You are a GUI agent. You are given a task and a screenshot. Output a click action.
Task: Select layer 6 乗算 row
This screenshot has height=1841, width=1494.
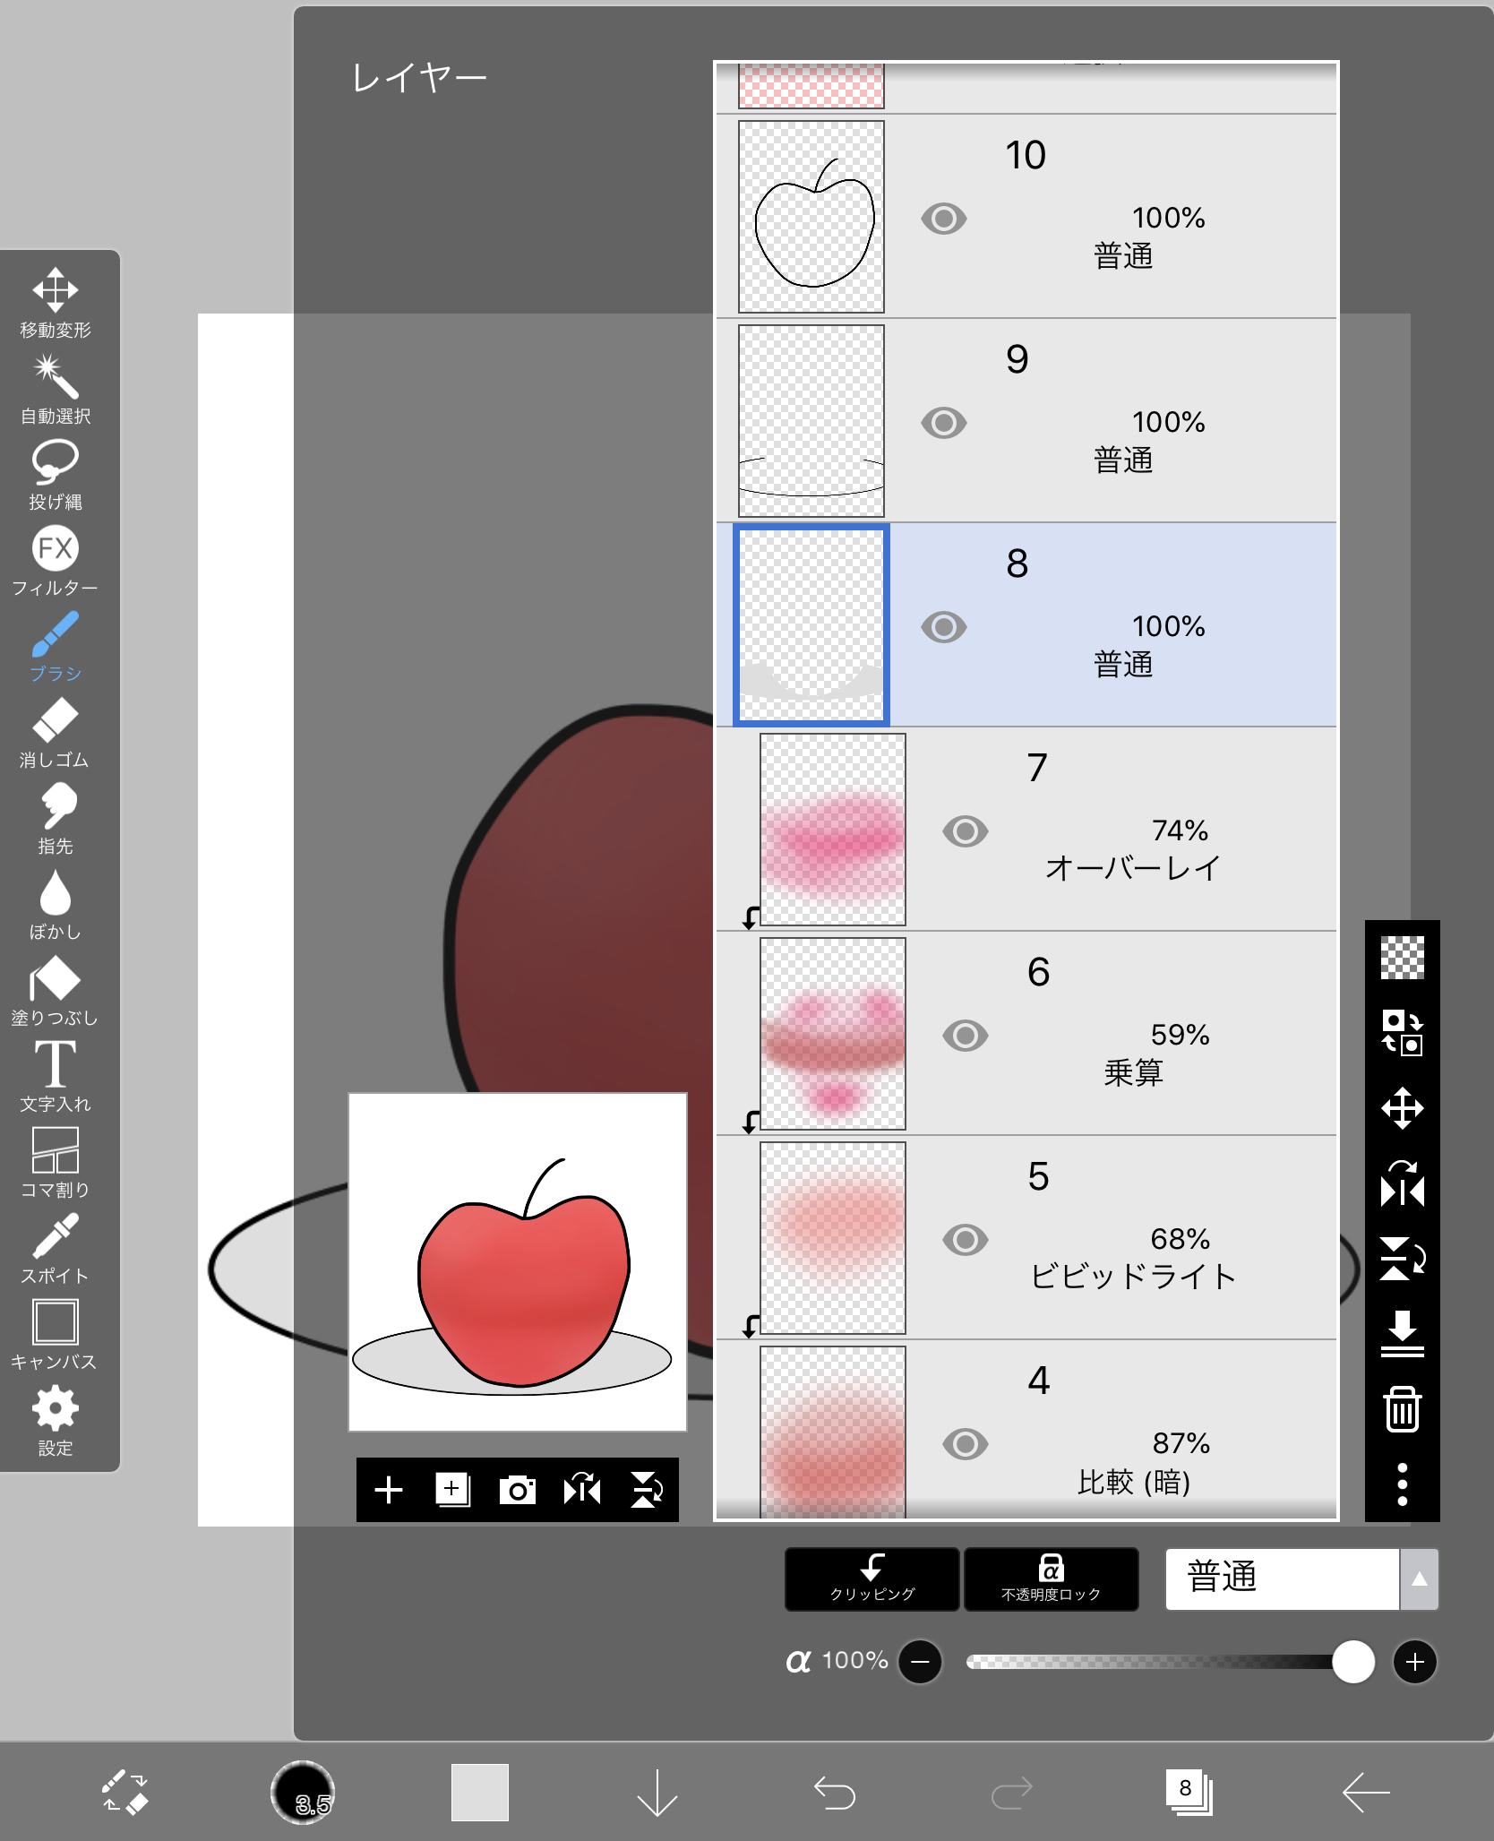pyautogui.click(x=1026, y=1033)
